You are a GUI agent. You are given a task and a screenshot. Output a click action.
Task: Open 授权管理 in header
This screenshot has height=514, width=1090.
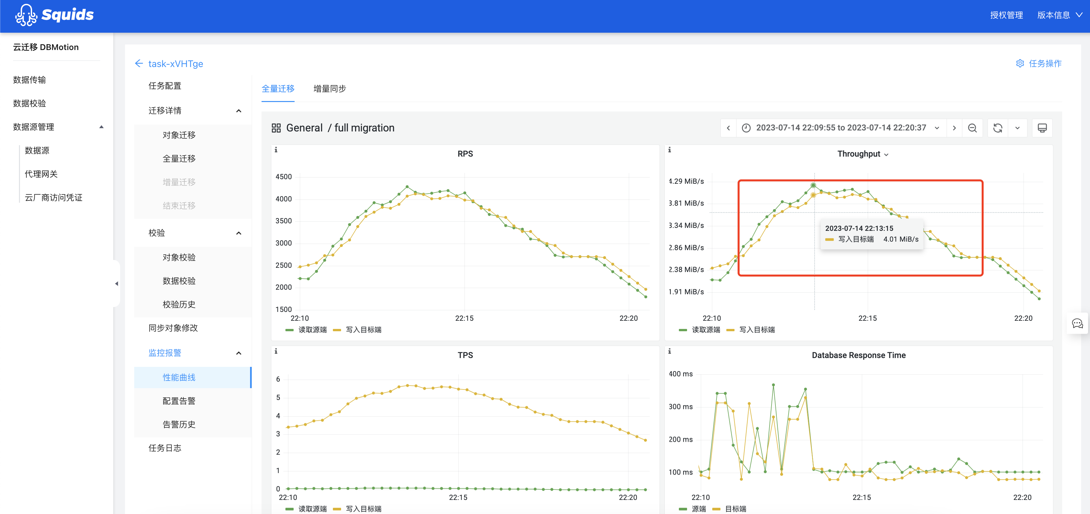[1007, 15]
